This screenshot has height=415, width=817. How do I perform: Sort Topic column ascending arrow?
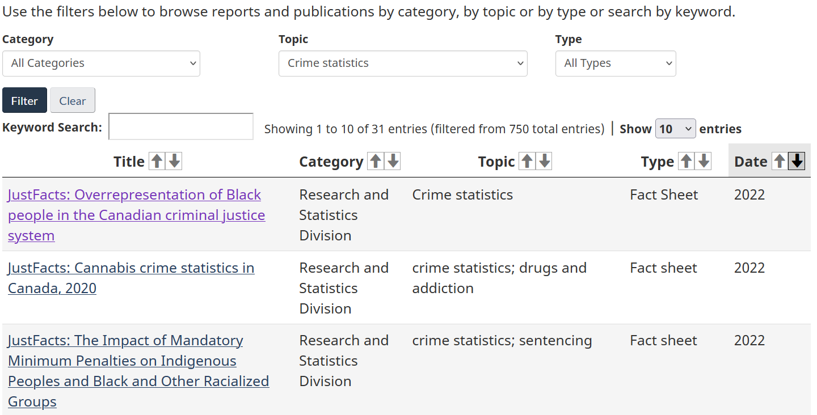[x=527, y=162]
